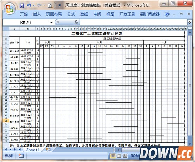Switch to Page Break Preview button
This screenshot has width=195, height=162.
click(x=125, y=156)
